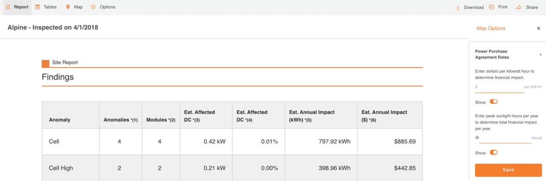Click the Share arrow icon
The height and width of the screenshot is (181, 546).
(x=519, y=7)
